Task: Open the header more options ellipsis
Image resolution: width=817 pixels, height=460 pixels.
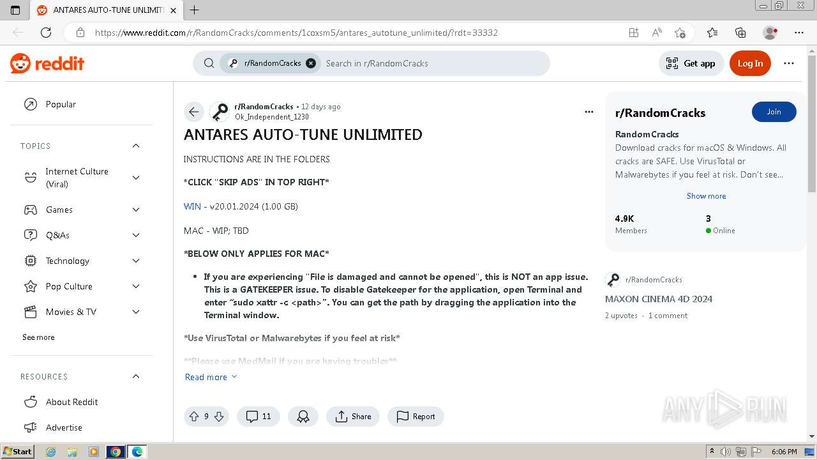Action: 789,63
